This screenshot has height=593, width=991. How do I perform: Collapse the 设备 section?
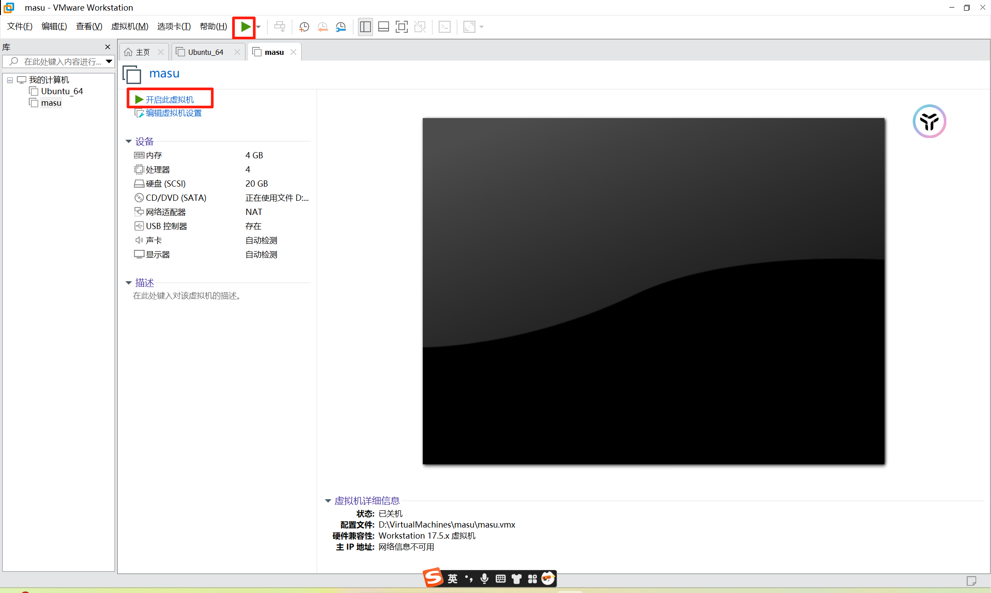[x=129, y=142]
